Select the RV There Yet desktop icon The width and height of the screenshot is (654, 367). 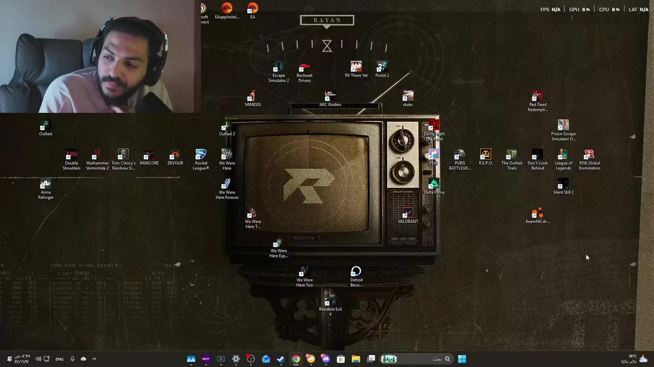point(356,70)
